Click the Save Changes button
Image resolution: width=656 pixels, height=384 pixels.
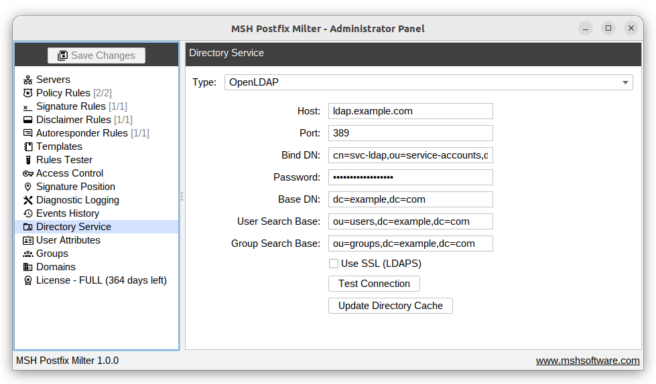click(96, 56)
